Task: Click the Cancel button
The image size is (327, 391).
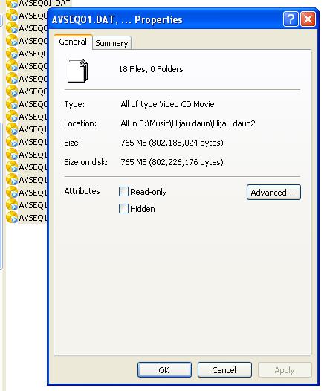Action: pyautogui.click(x=224, y=370)
